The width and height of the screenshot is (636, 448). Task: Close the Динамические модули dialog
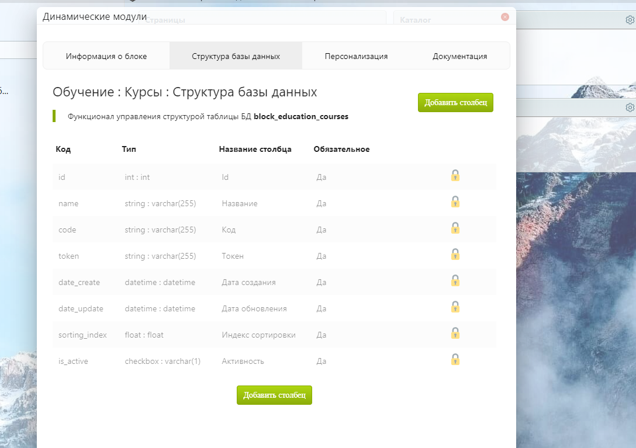click(505, 16)
